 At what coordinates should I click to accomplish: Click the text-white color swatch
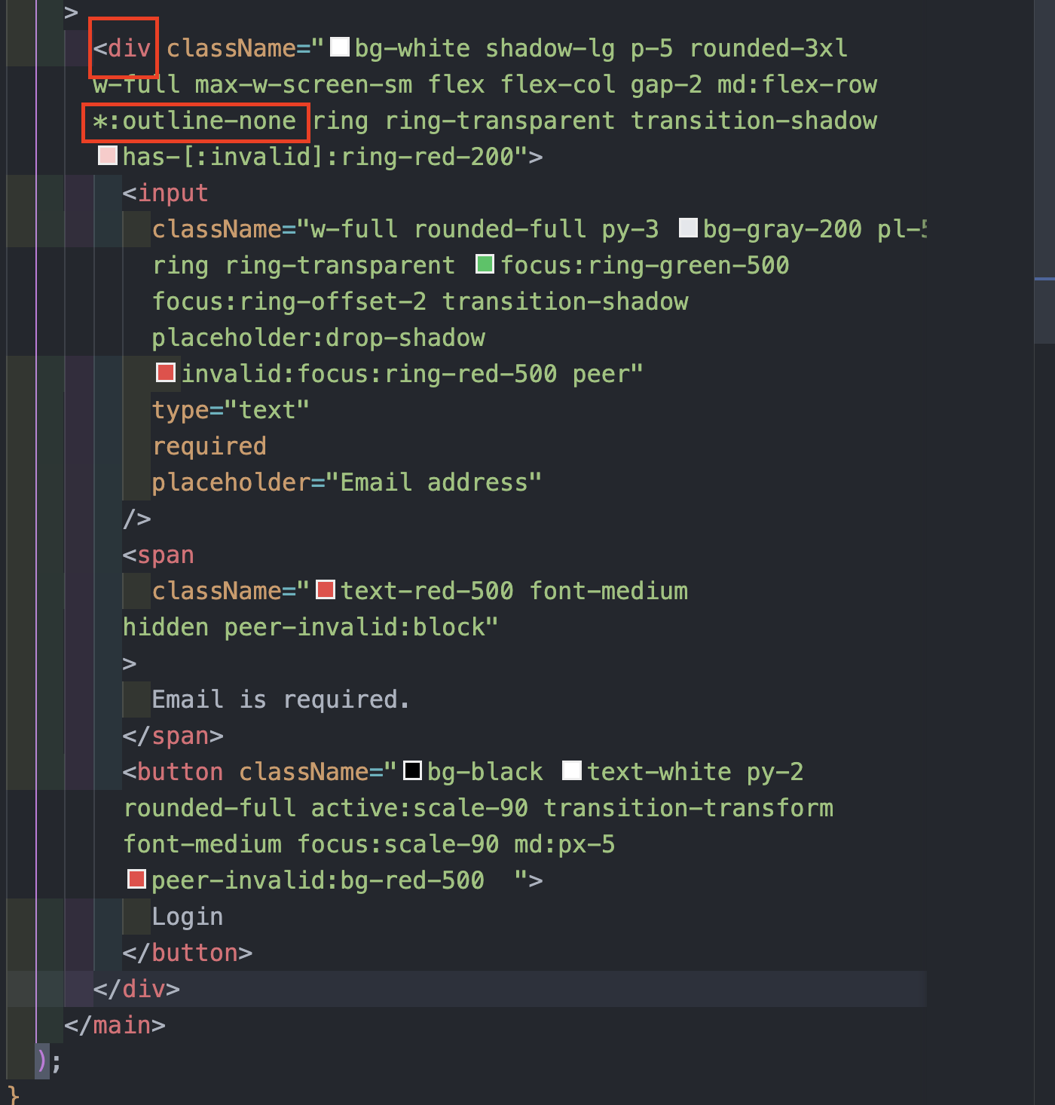click(572, 770)
